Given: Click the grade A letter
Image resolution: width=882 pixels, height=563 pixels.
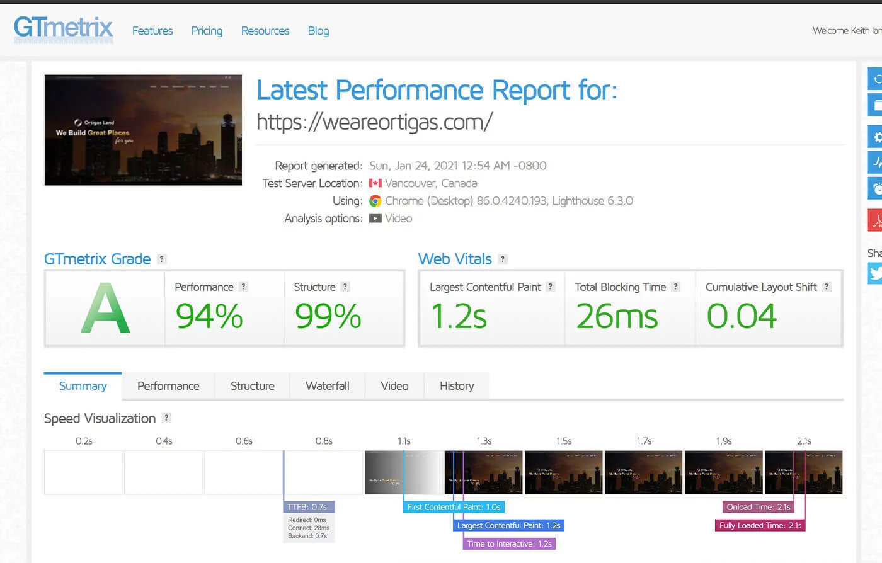Looking at the screenshot, I should tap(105, 309).
